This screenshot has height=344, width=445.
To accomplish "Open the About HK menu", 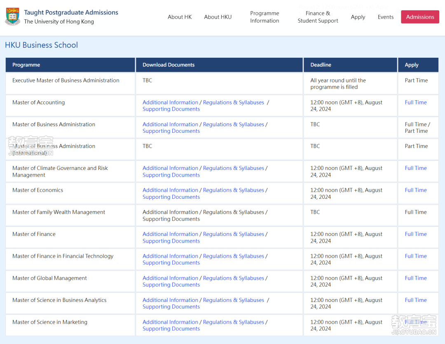I will point(180,17).
